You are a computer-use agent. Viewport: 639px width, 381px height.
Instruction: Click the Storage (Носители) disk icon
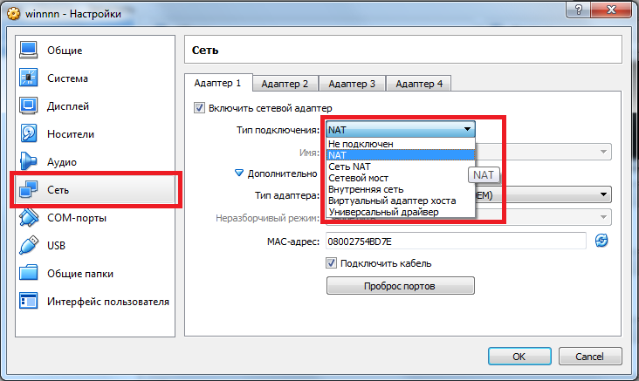[29, 133]
